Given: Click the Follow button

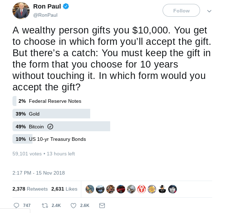Looking at the screenshot, I should point(181,11).
